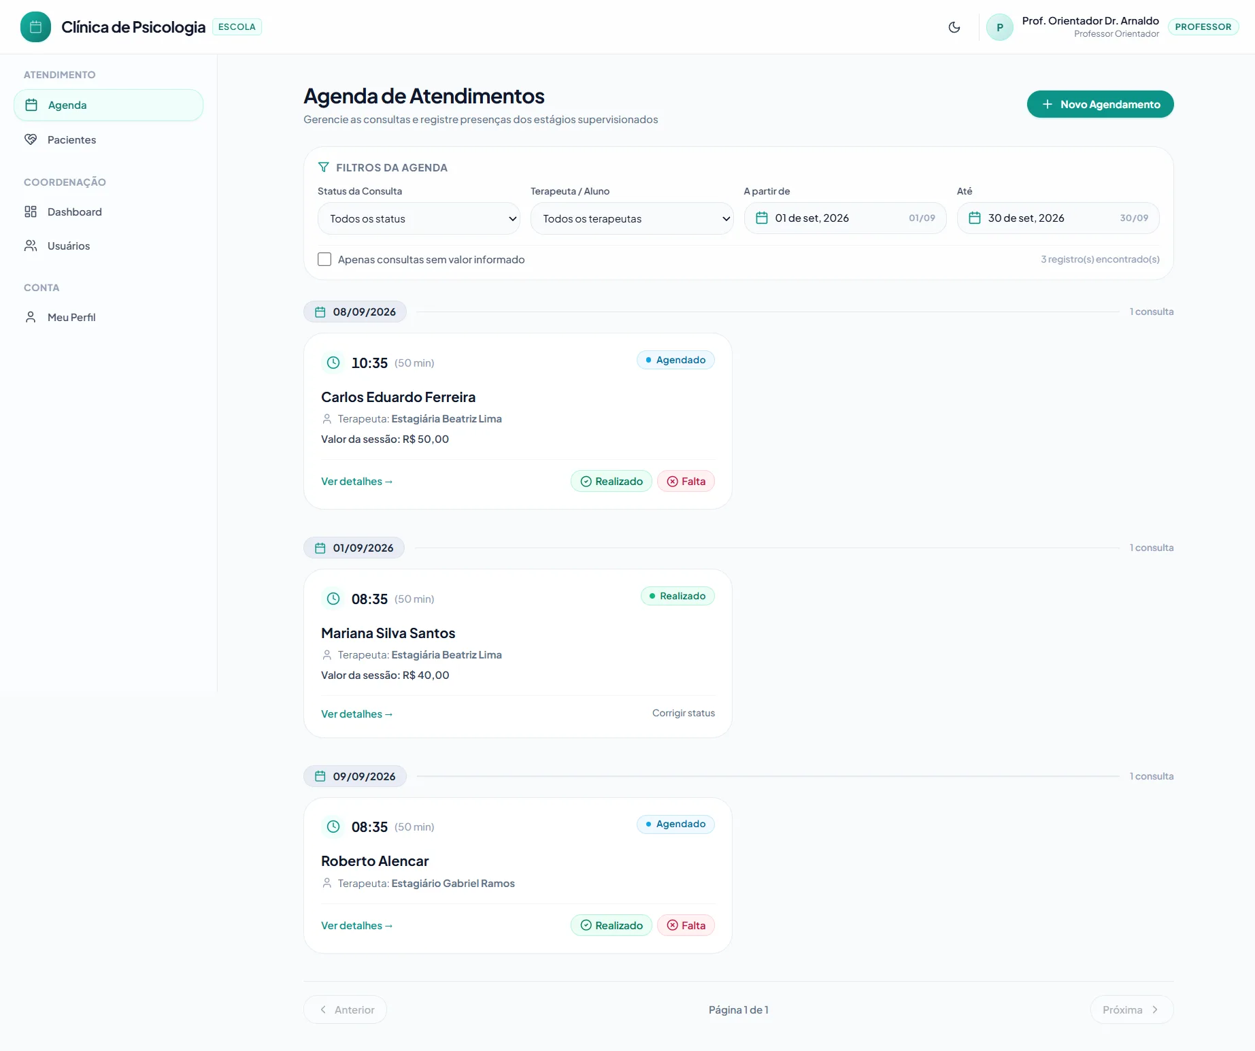This screenshot has width=1255, height=1051.
Task: Click the clinic calendar logo icon
Action: pos(36,27)
